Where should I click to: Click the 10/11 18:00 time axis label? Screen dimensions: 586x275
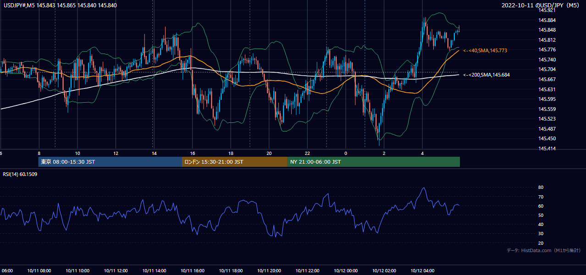[231, 271]
